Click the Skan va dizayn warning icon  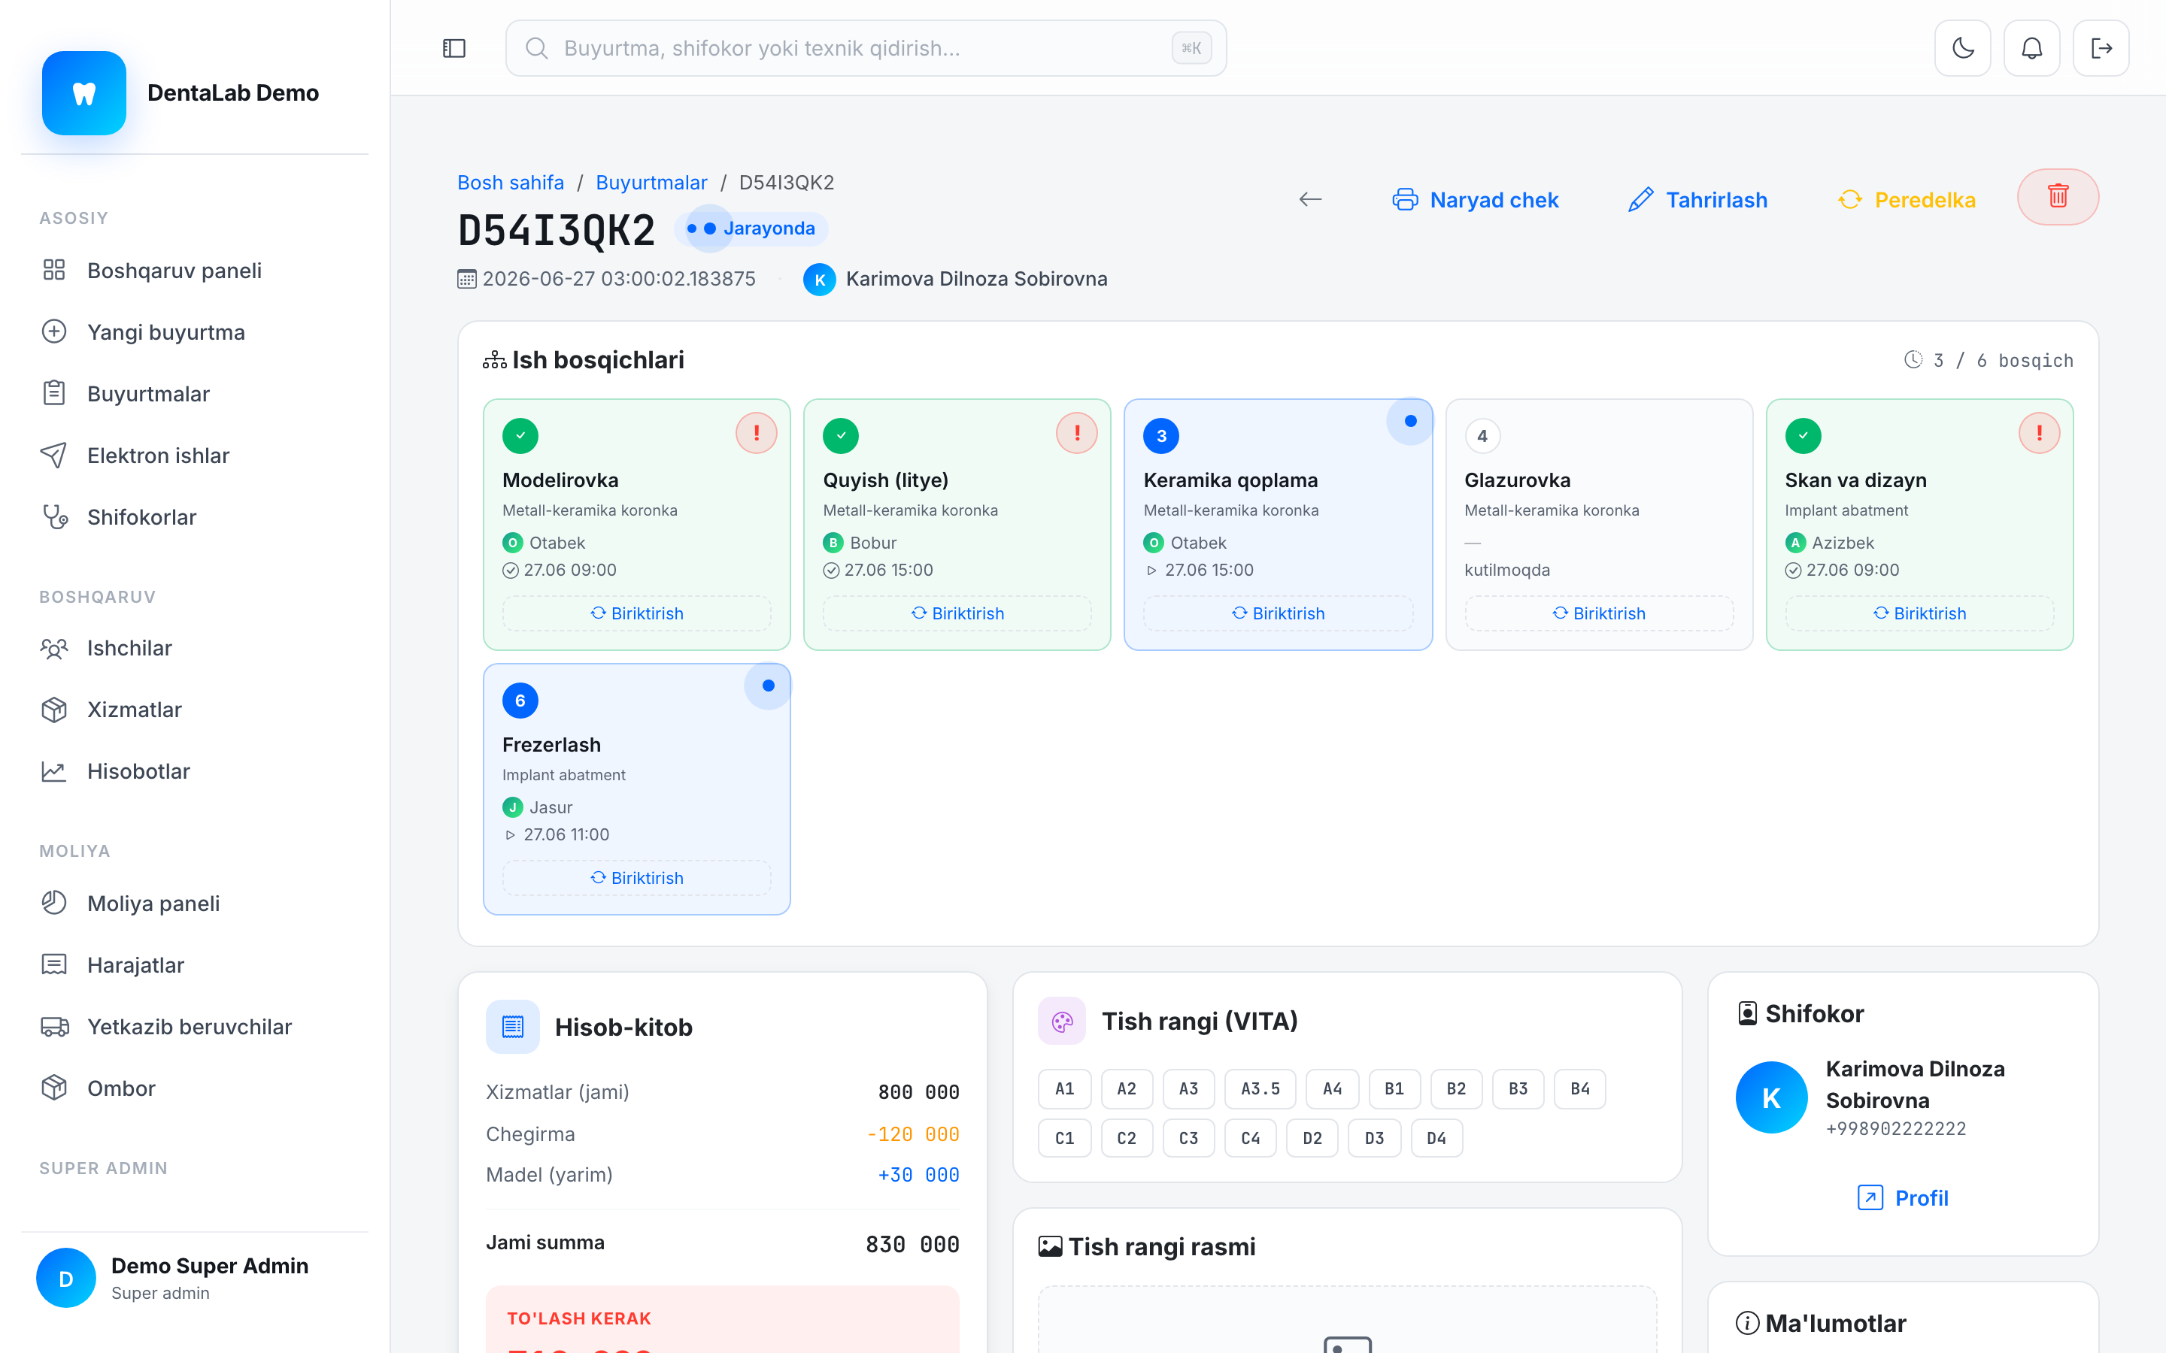tap(2039, 433)
